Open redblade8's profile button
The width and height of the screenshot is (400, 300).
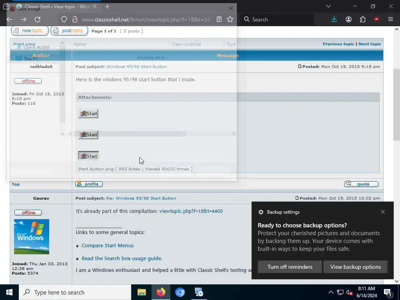click(x=89, y=184)
